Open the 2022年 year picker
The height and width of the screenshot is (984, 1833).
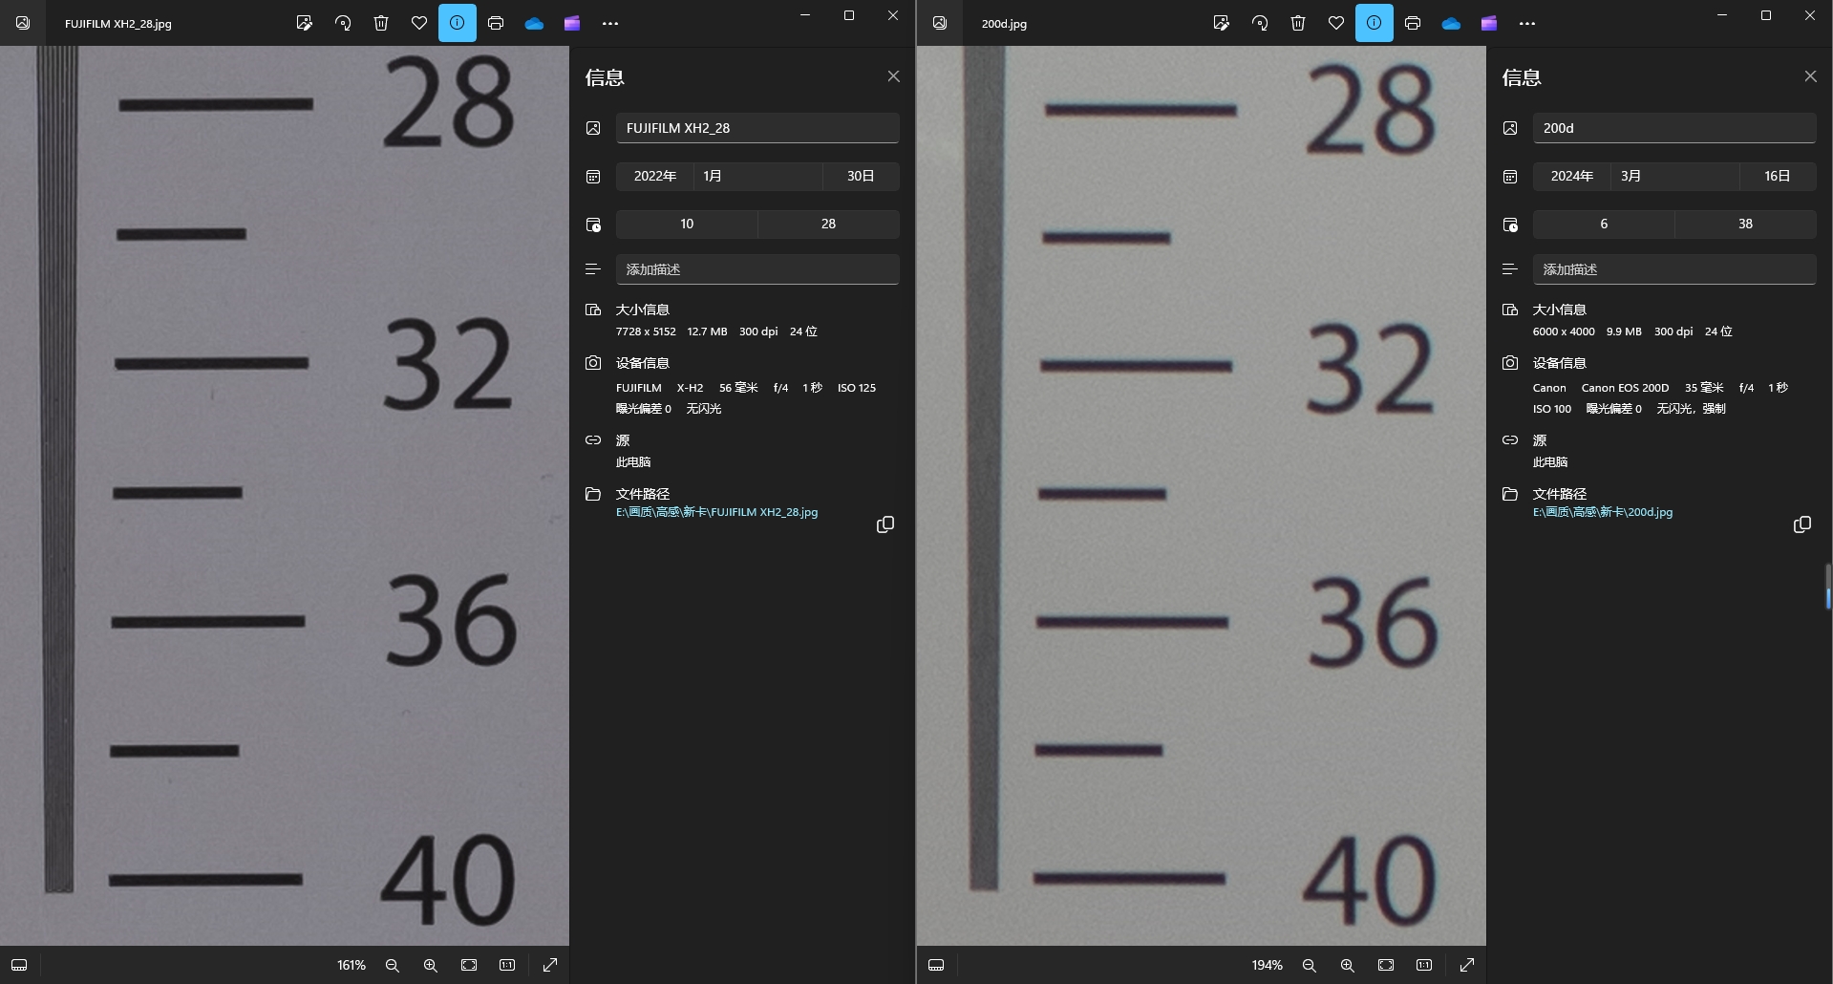(655, 176)
